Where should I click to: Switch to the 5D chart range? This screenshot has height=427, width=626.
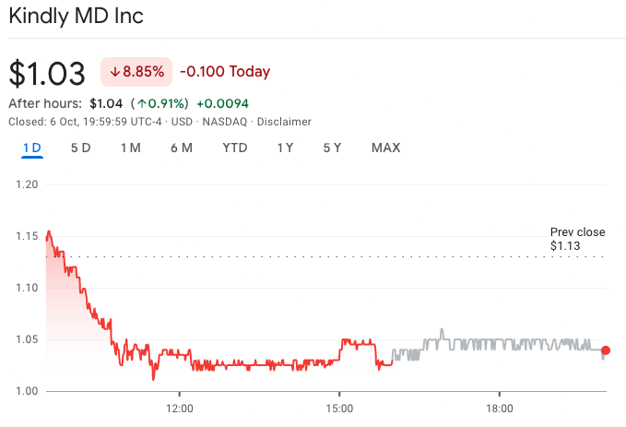[81, 148]
